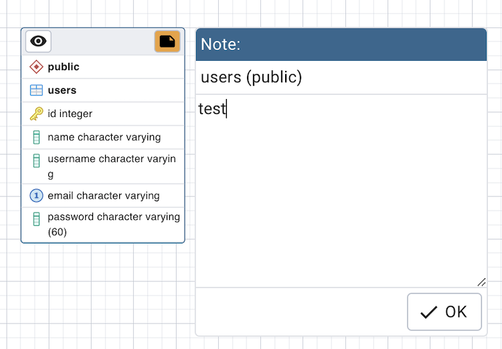This screenshot has width=502, height=349.
Task: Toggle the eye icon for column details
Action: (38, 41)
